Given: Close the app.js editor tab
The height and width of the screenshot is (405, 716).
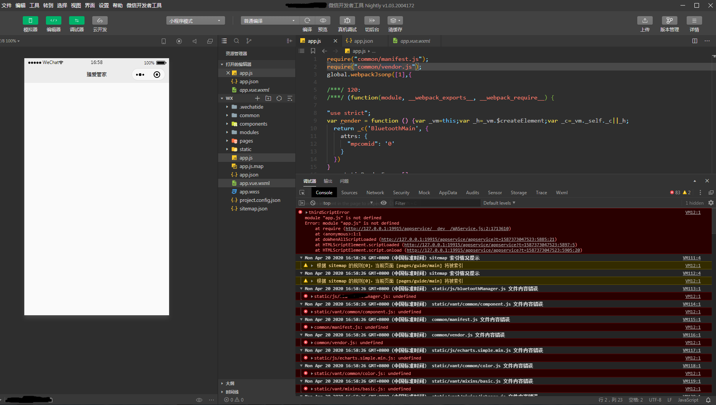Looking at the screenshot, I should pyautogui.click(x=335, y=41).
